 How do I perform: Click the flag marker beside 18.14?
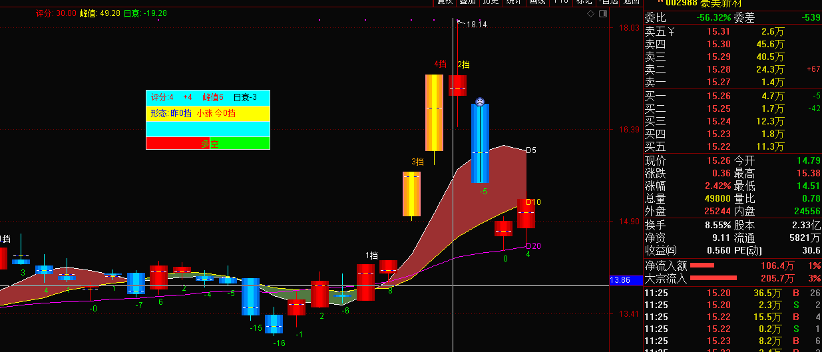tap(461, 22)
